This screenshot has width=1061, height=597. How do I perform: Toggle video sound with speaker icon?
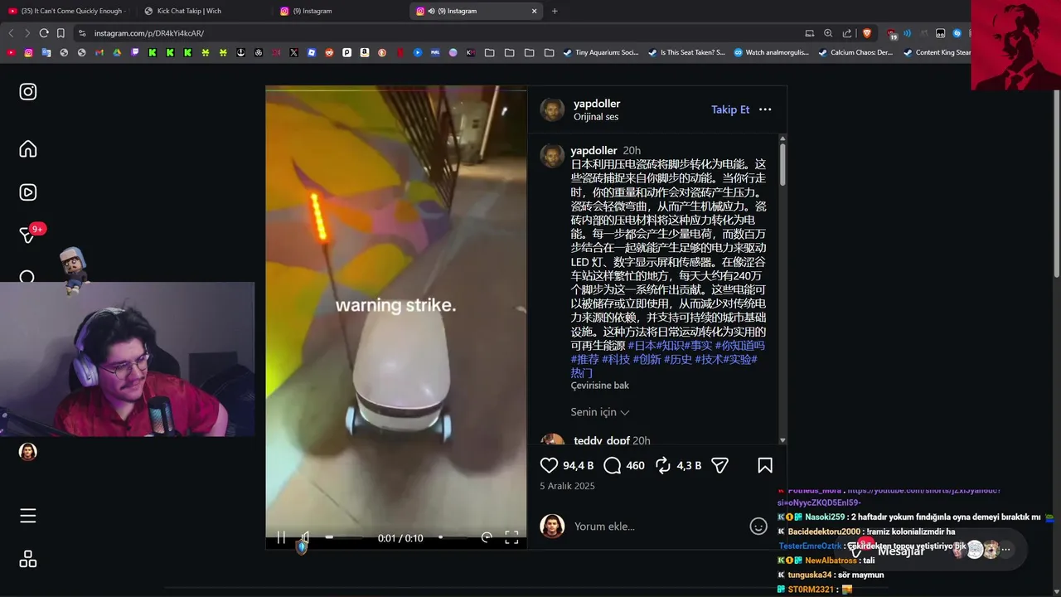click(305, 537)
